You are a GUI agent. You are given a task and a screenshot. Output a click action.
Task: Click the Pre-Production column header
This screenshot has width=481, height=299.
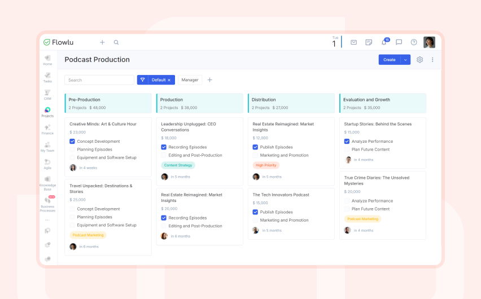pos(108,103)
